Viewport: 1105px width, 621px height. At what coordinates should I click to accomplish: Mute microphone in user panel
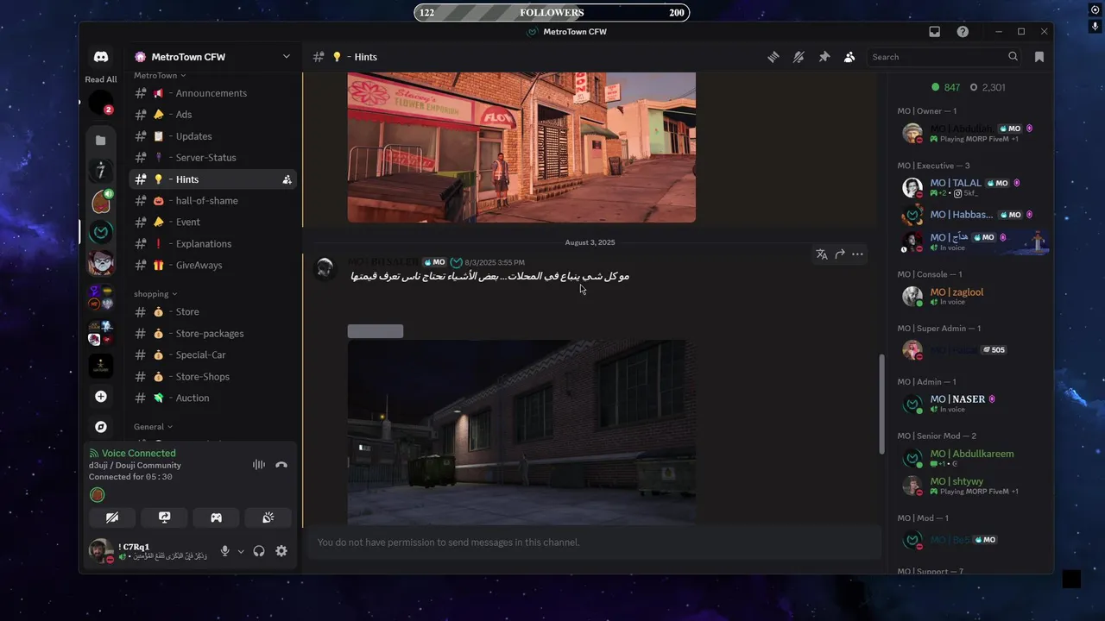tap(224, 551)
